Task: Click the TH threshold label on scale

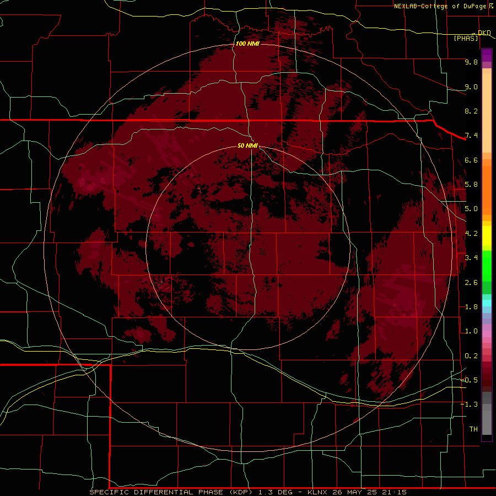Action: pyautogui.click(x=473, y=429)
